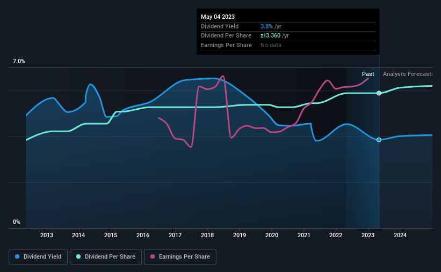Screen dimensions: 441x272
Task: Click the Past region label
Action: click(368, 74)
